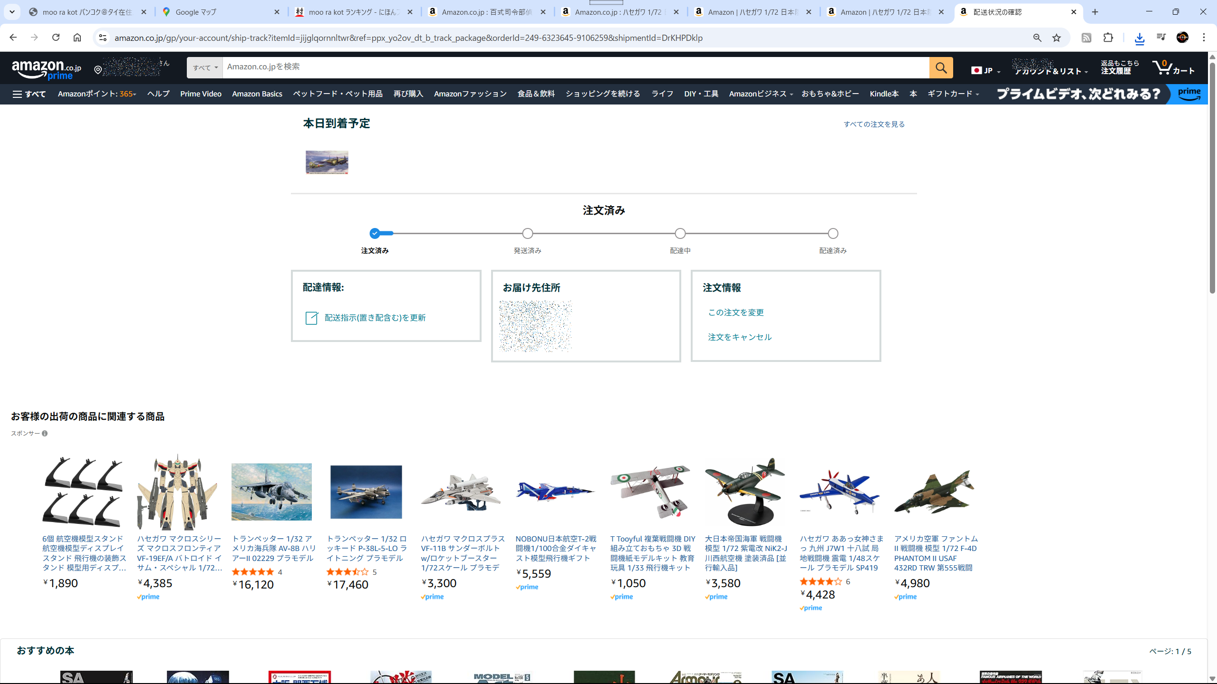
Task: Open the F-4D Phantom II product image
Action: click(934, 492)
